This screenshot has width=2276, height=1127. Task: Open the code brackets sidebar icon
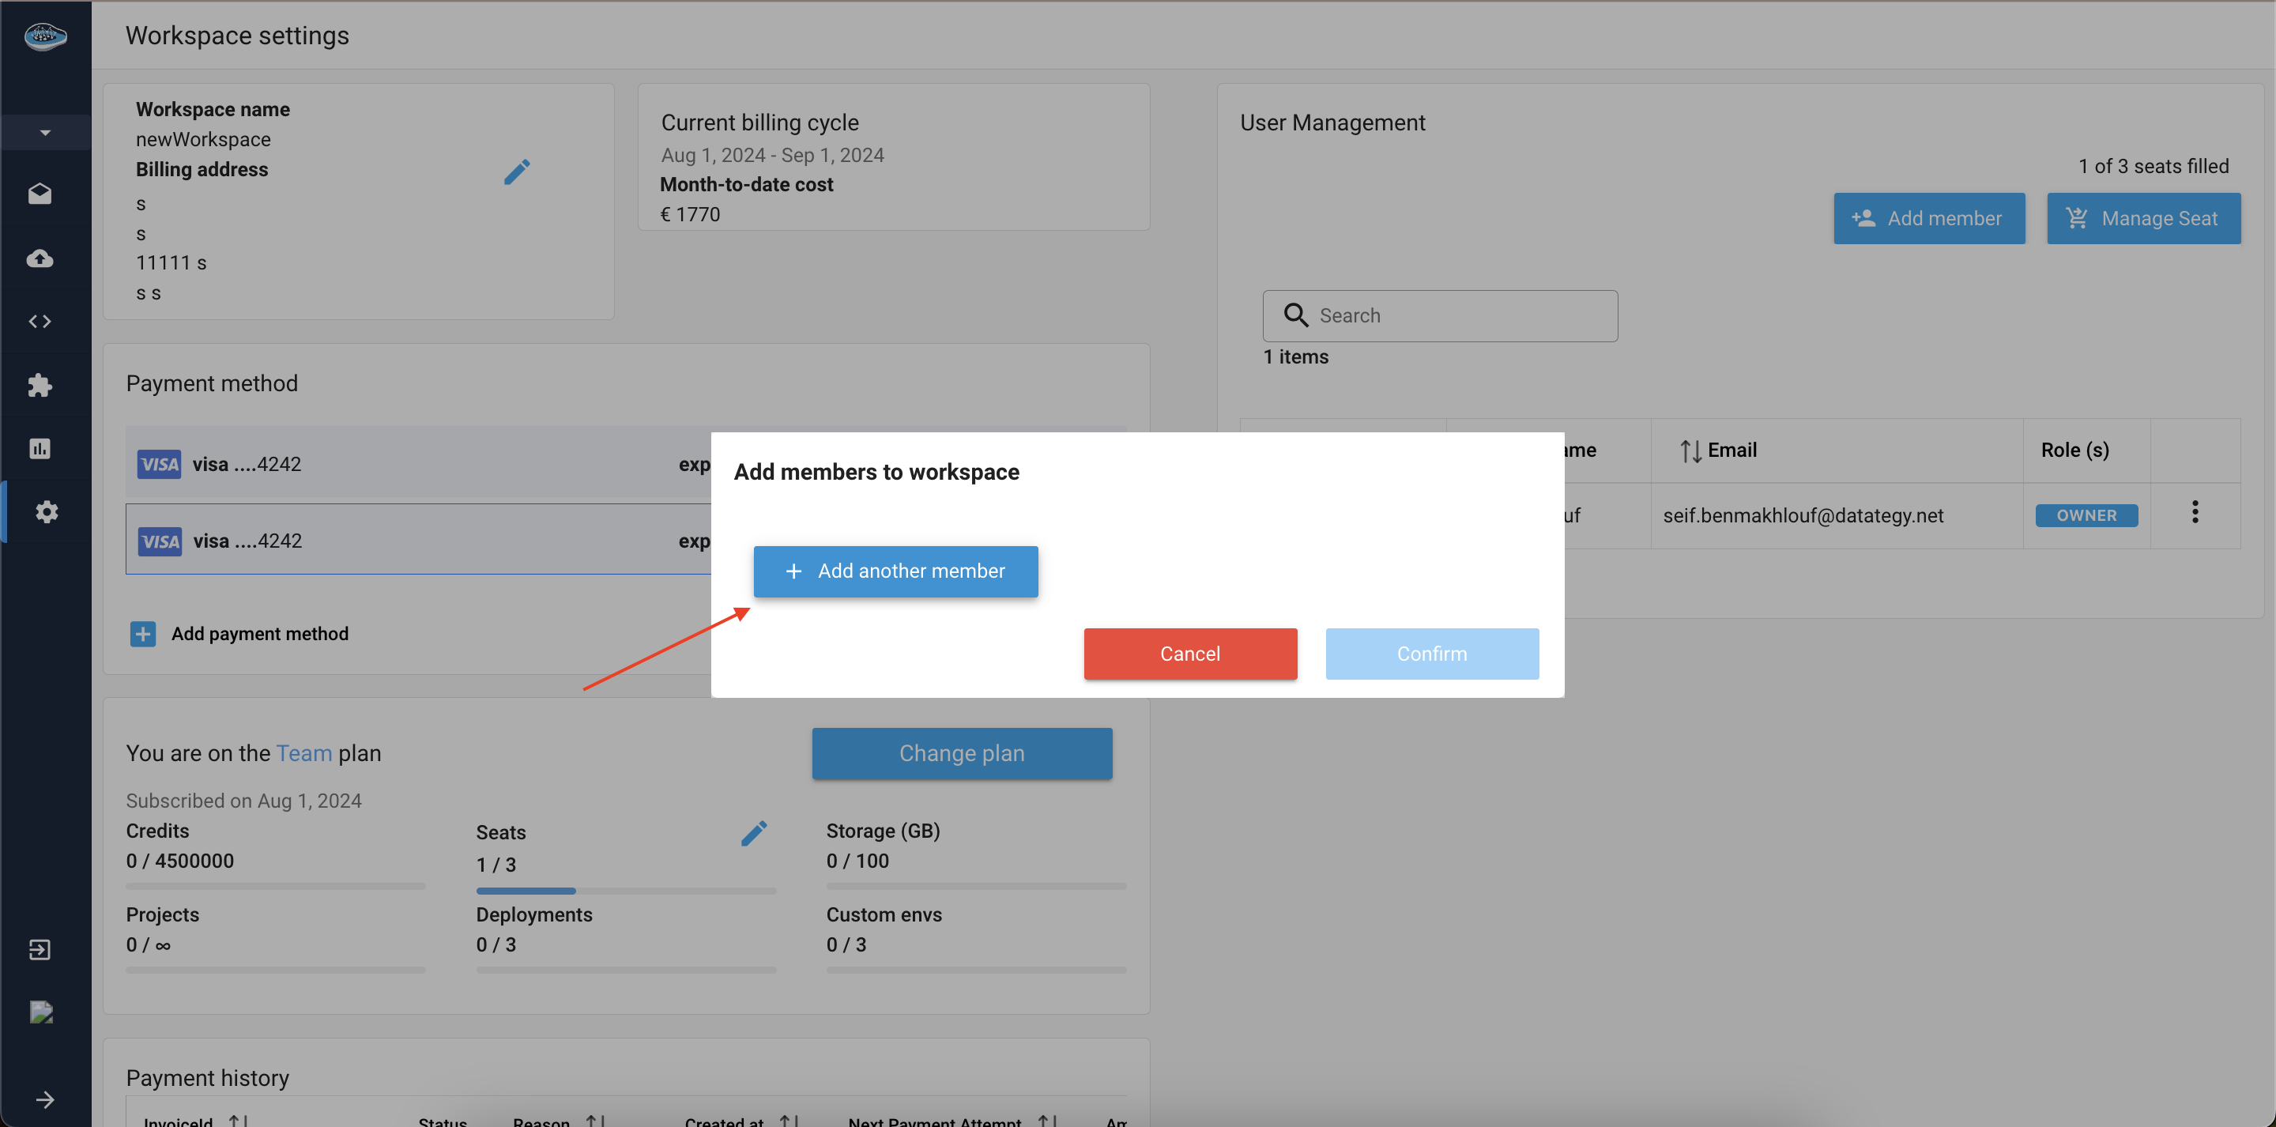(x=40, y=321)
